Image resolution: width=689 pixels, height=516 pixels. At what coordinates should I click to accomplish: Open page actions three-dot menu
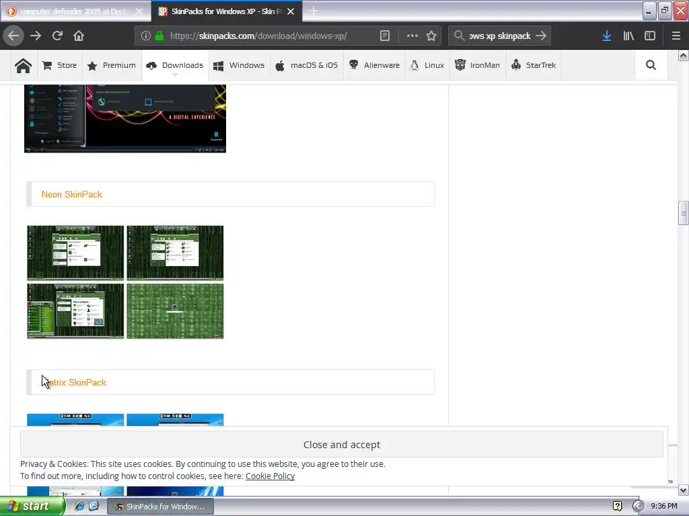pos(412,36)
